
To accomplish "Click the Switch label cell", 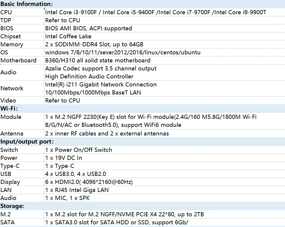I will (x=22, y=150).
